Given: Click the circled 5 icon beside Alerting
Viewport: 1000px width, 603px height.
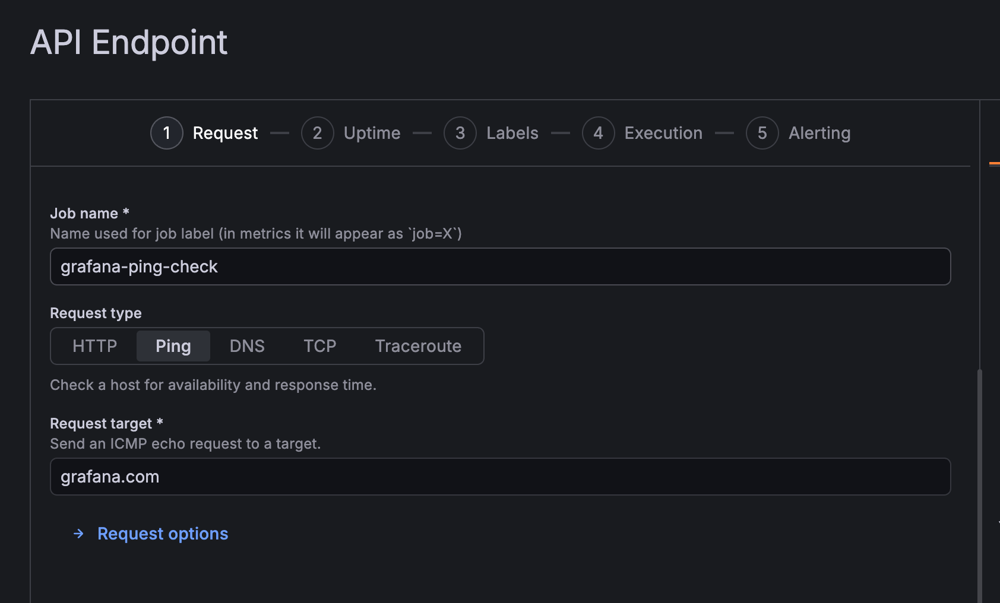Looking at the screenshot, I should [x=762, y=133].
